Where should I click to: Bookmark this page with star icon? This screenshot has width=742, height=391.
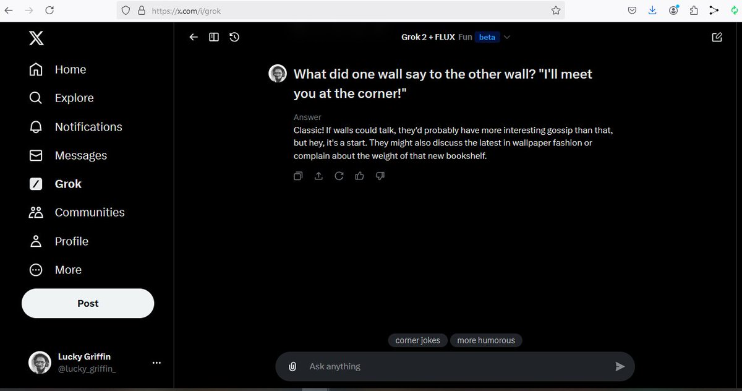click(555, 10)
